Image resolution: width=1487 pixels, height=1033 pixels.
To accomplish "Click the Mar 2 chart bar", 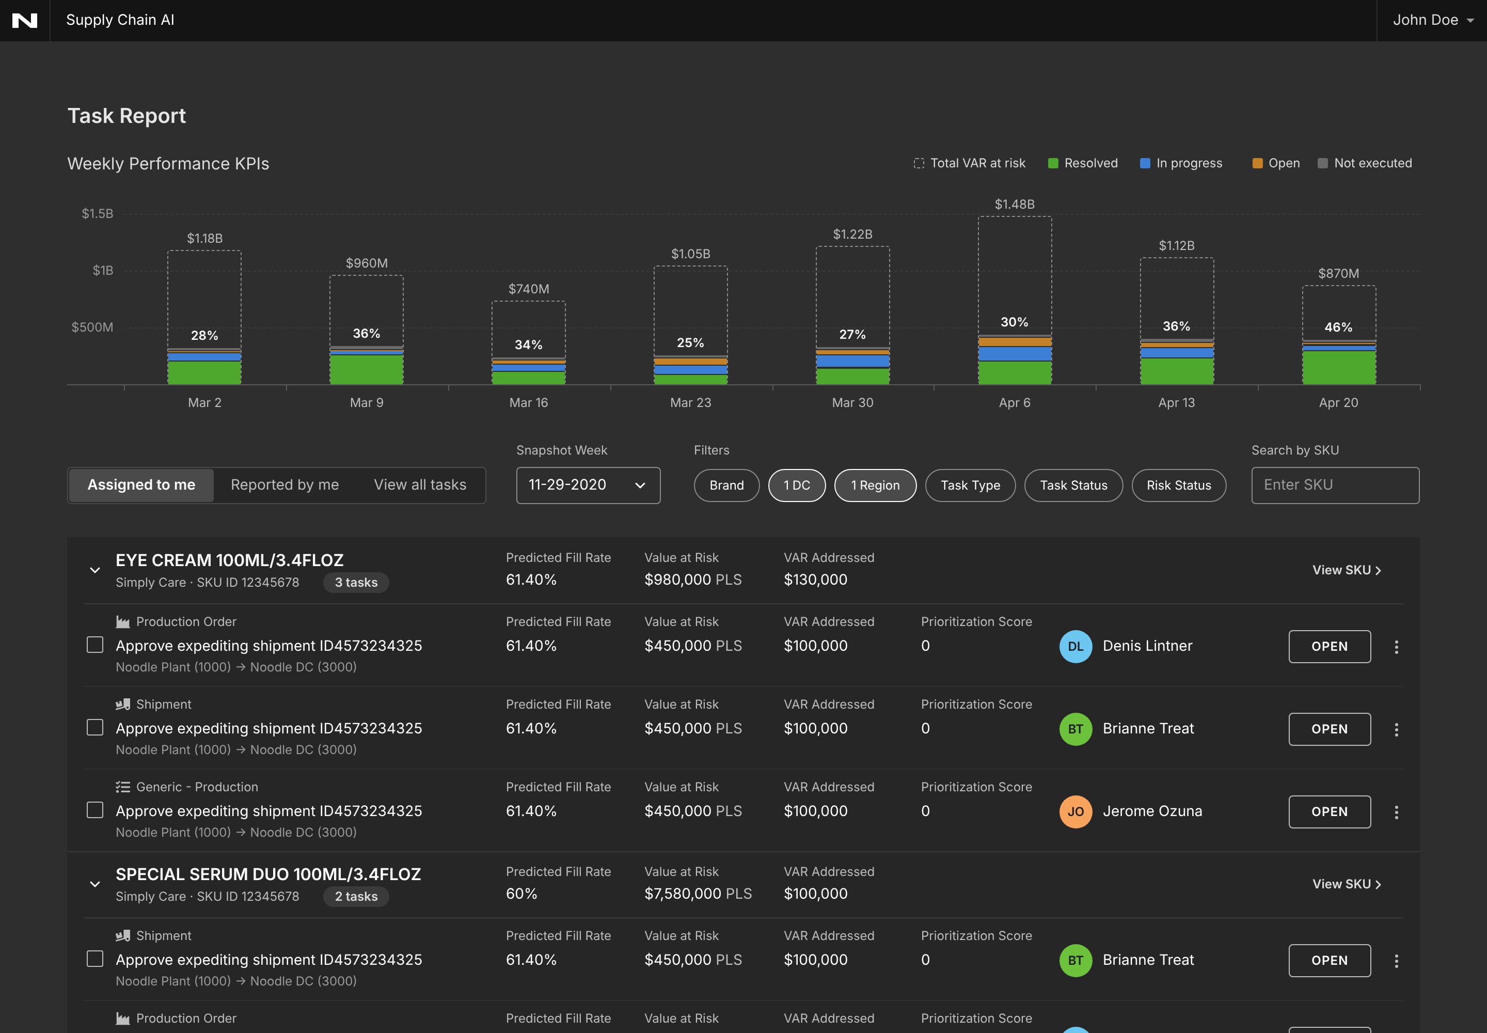I will coord(204,318).
